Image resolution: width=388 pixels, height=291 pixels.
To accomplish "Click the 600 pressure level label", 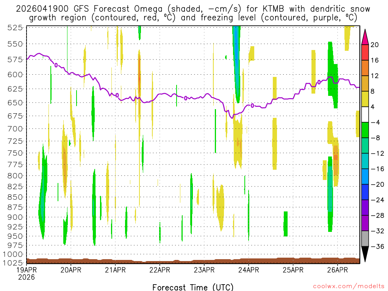I will tap(15, 75).
